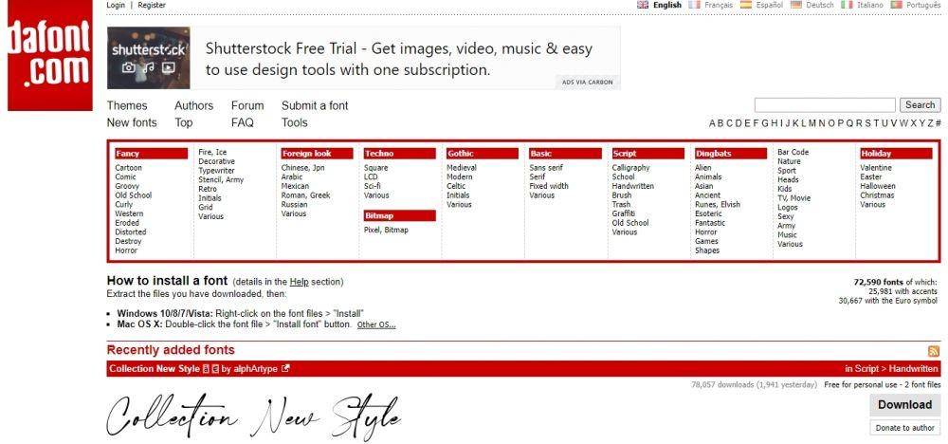Click the Collection New Style font preview

[x=253, y=416]
